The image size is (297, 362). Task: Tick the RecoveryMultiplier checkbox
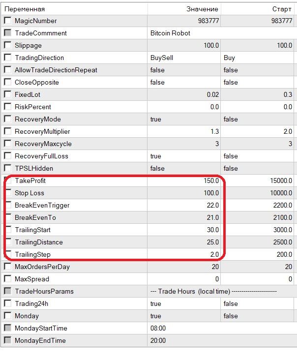click(x=7, y=131)
